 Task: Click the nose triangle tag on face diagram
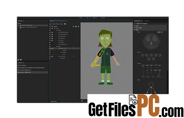click(x=151, y=43)
